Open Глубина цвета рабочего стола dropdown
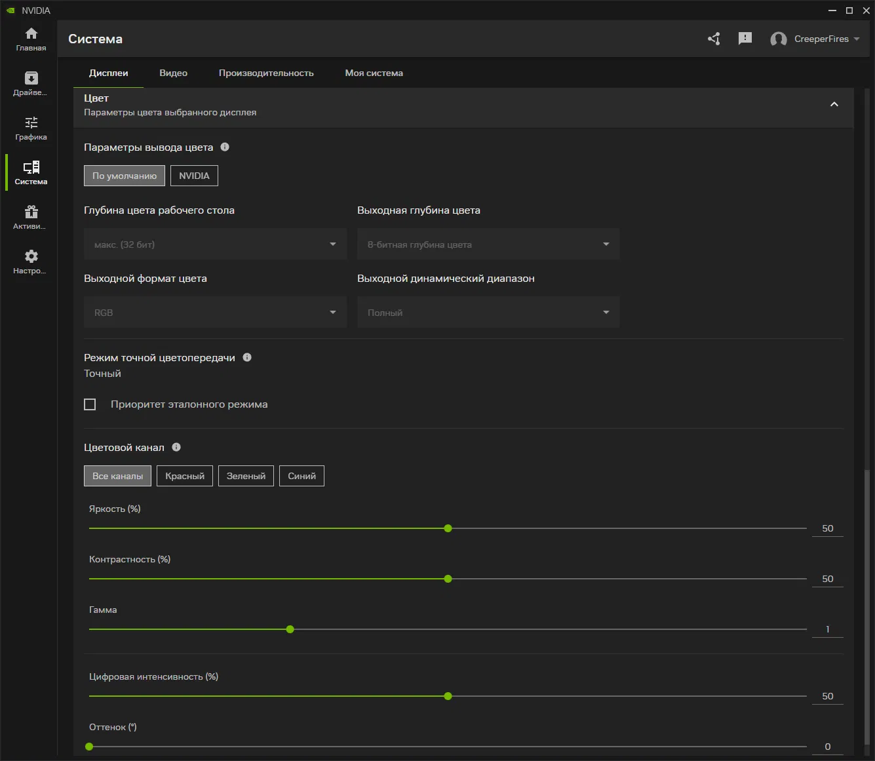875x761 pixels. coord(215,244)
